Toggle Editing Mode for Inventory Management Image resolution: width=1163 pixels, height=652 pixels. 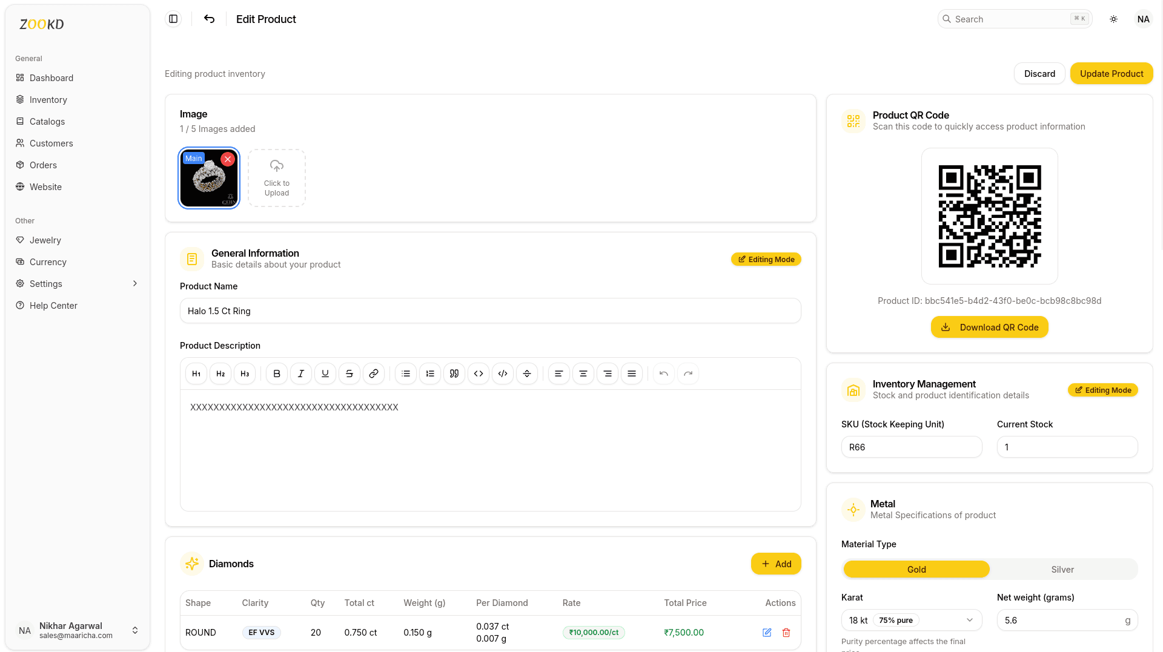click(1102, 390)
